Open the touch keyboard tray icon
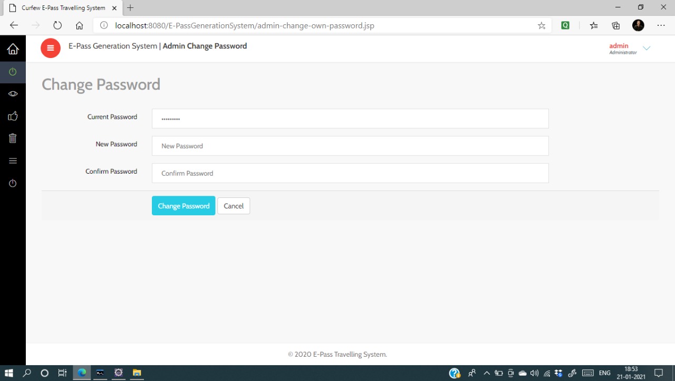675x381 pixels. 588,373
